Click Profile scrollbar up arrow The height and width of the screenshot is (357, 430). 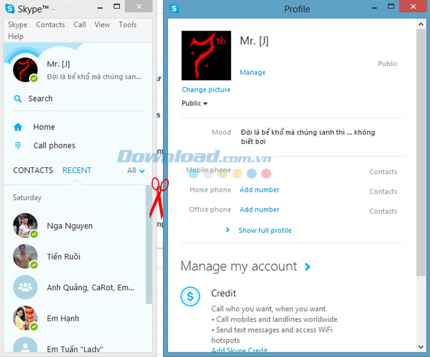click(x=421, y=24)
